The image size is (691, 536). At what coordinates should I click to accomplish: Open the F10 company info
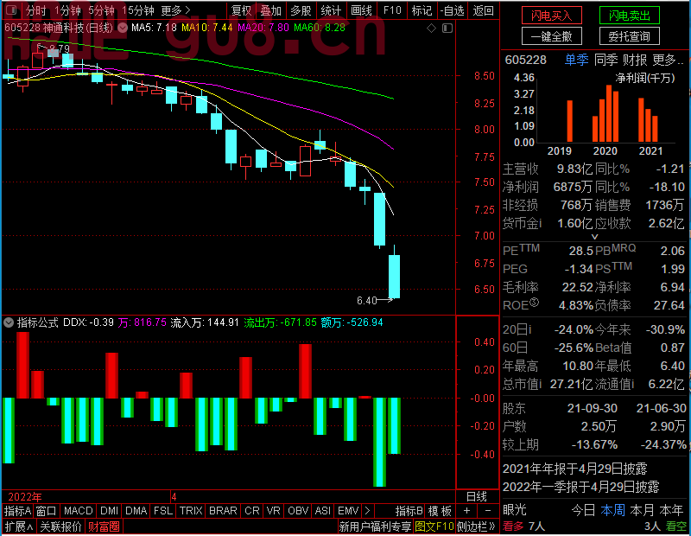[392, 10]
